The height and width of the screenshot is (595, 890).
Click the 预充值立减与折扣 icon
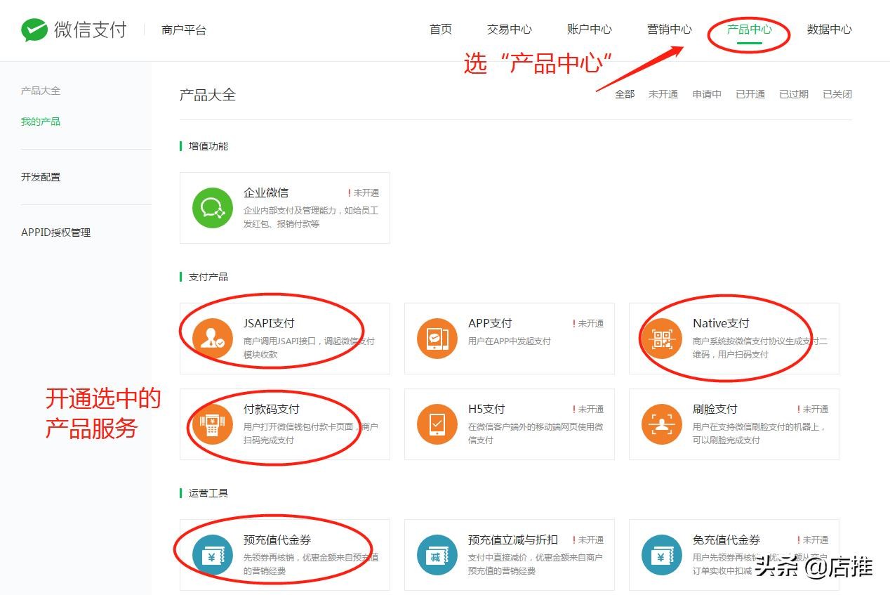437,555
